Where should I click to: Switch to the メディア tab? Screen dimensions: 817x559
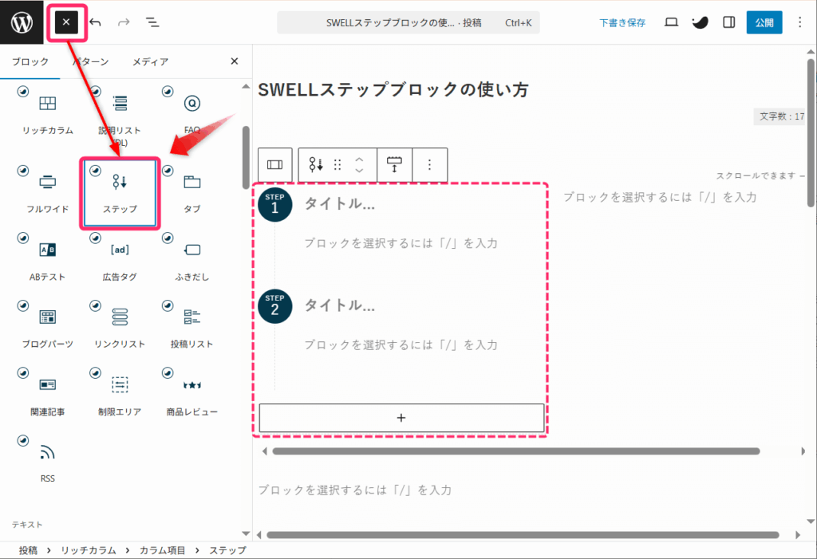(x=150, y=61)
